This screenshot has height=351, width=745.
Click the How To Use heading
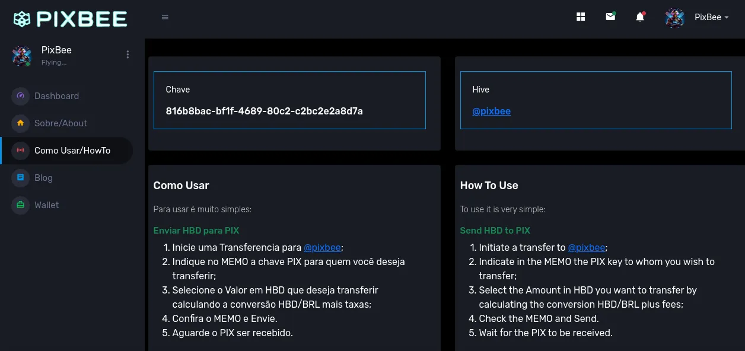[x=489, y=186]
